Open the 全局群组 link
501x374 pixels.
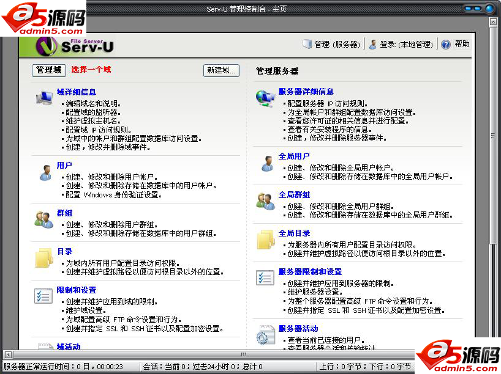pyautogui.click(x=294, y=195)
